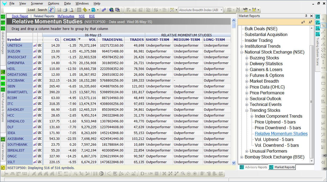
Task: Sort by the TRADEDVAL column header
Action: 111,40
